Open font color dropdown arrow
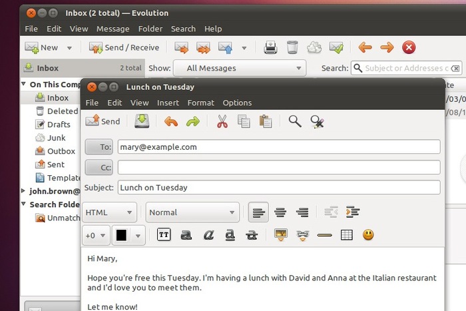 (x=138, y=236)
